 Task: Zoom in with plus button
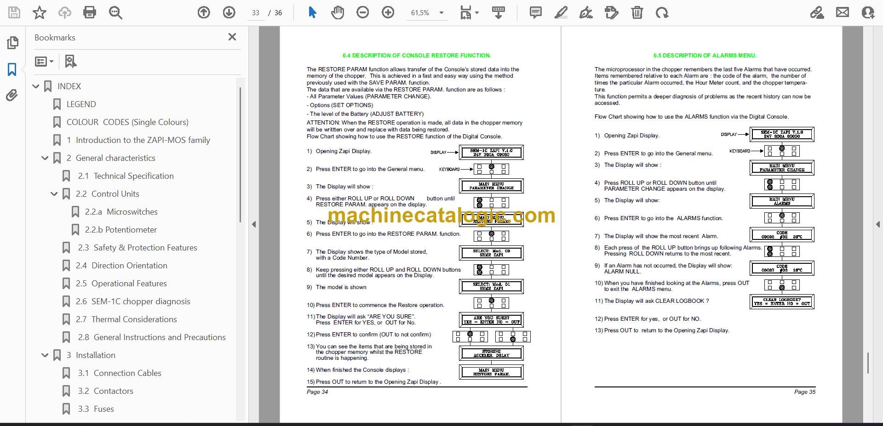(x=388, y=12)
